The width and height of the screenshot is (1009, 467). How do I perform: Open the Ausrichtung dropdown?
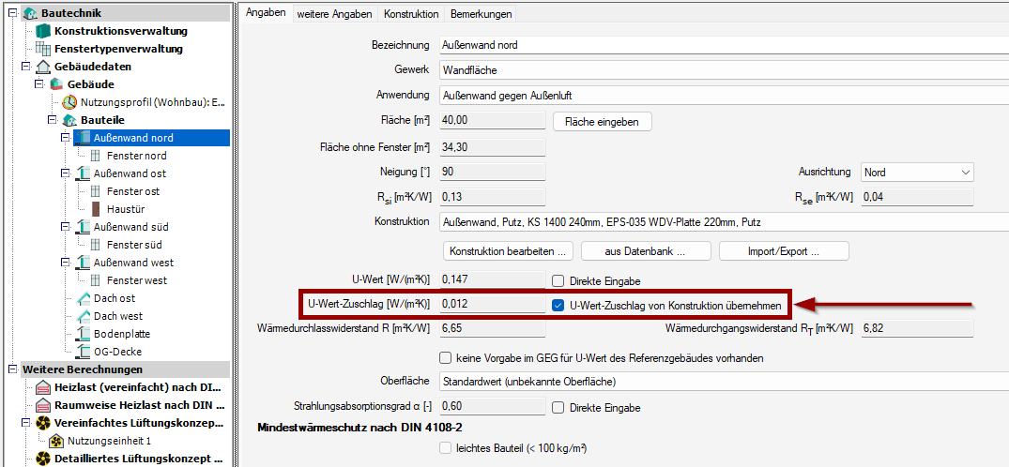click(916, 173)
